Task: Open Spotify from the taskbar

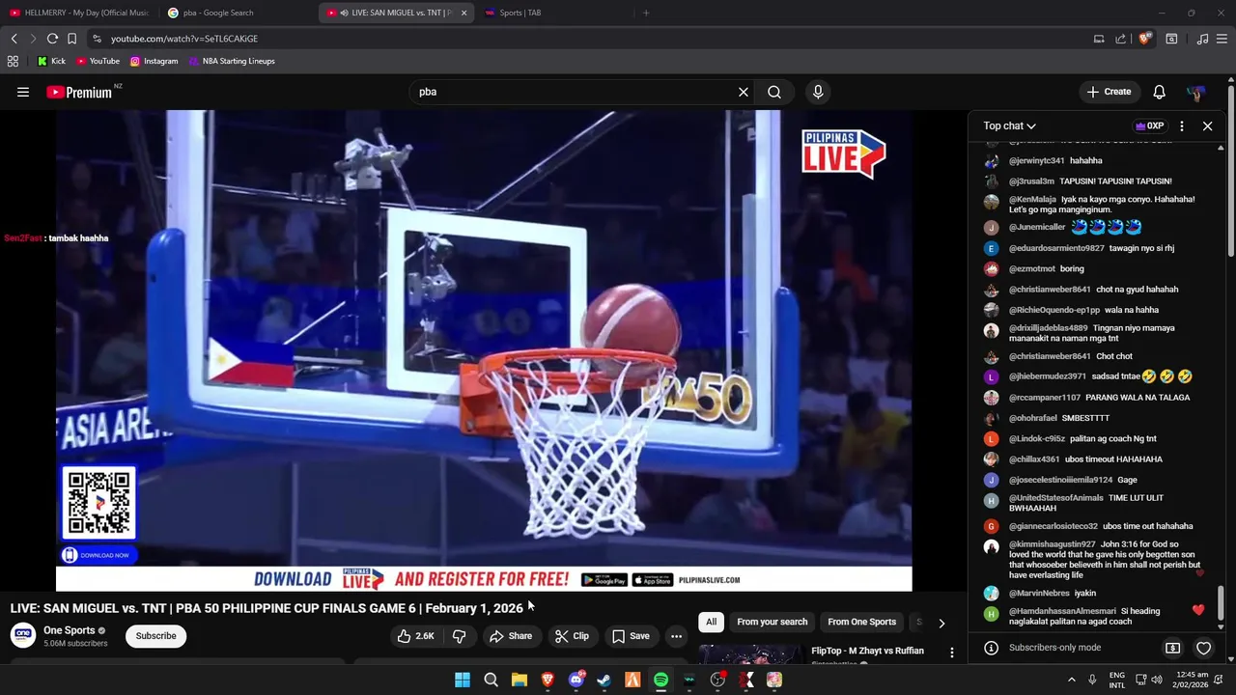Action: pyautogui.click(x=660, y=680)
